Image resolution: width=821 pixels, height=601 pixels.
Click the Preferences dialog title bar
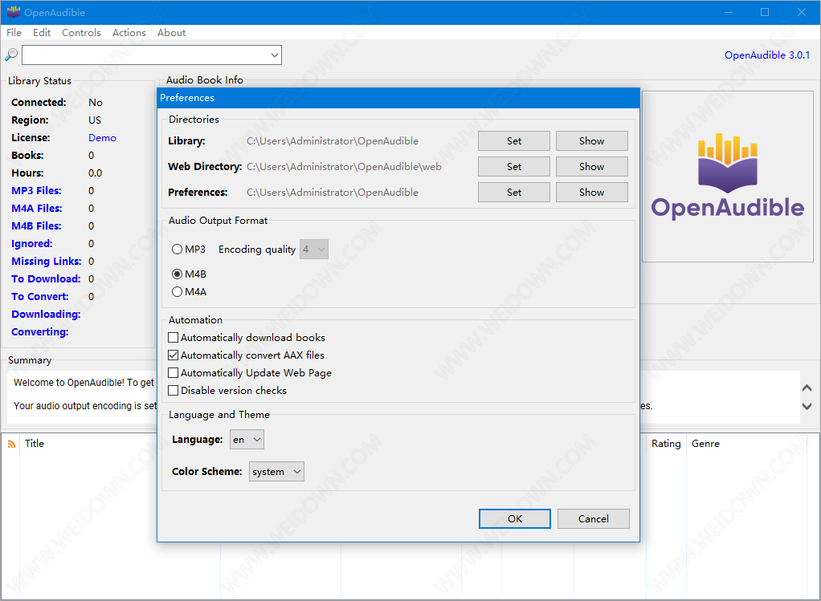[x=398, y=98]
